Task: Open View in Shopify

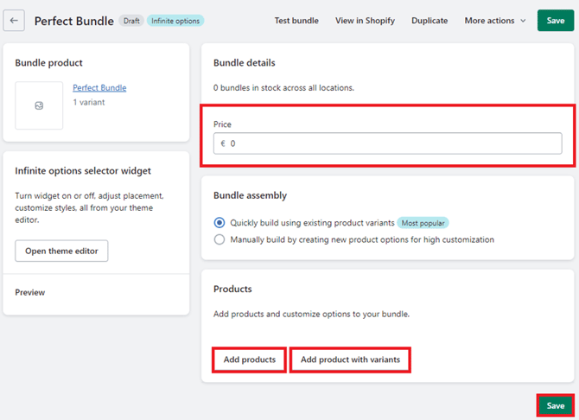Action: tap(365, 21)
